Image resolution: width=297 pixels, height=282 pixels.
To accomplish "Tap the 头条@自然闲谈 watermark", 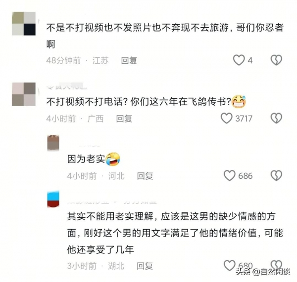I will tap(263, 272).
